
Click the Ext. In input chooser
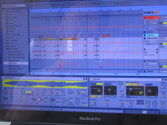[163, 17]
